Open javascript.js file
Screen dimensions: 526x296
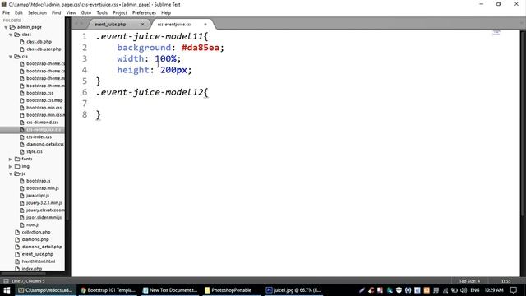pos(38,196)
